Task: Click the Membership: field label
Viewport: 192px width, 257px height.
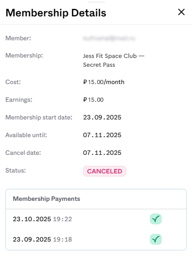Action: tap(24, 55)
